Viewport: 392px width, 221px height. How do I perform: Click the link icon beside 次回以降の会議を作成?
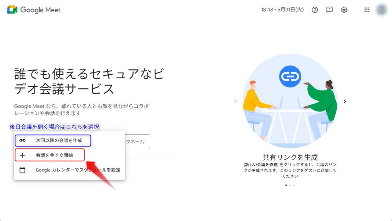(23, 140)
